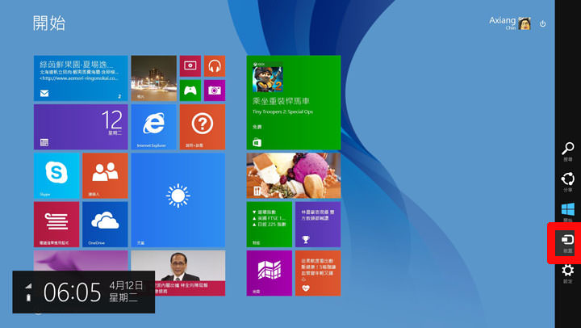Click the power button near user name

[543, 23]
